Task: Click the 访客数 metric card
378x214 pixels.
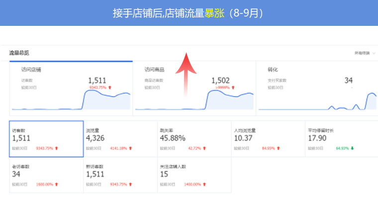Action: pyautogui.click(x=46, y=139)
